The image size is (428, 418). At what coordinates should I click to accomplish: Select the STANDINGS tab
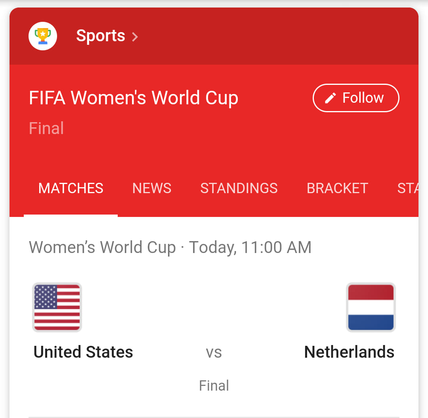[x=239, y=188]
